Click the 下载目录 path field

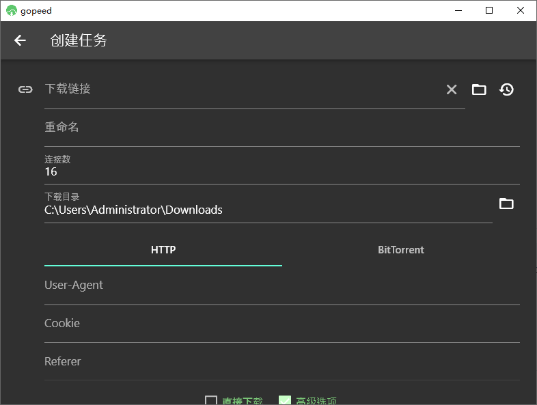(x=266, y=210)
